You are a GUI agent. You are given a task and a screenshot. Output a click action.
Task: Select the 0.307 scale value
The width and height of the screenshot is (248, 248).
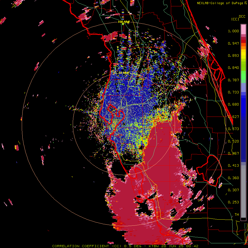pyautogui.click(x=233, y=190)
